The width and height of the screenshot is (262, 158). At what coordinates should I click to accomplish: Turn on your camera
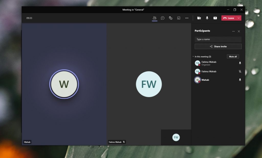(199, 18)
